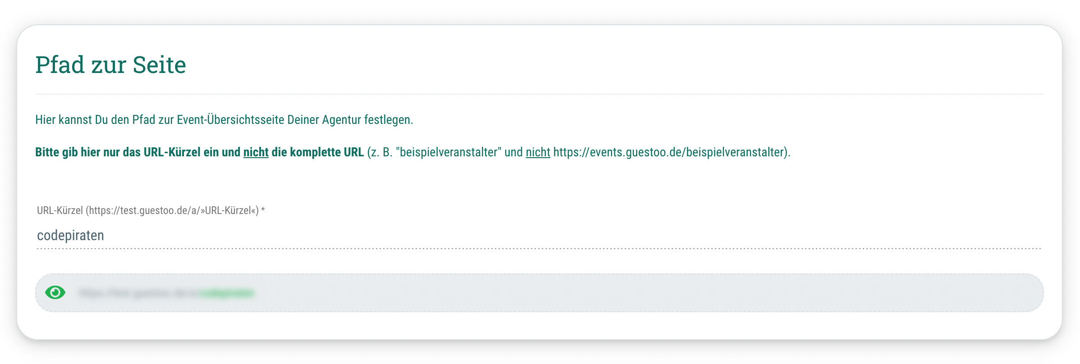This screenshot has height=364, width=1080.
Task: Click the bold komplette URL text
Action: click(327, 152)
